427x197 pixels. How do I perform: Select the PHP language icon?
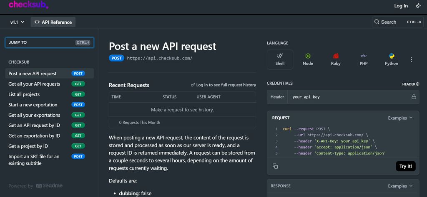click(364, 59)
